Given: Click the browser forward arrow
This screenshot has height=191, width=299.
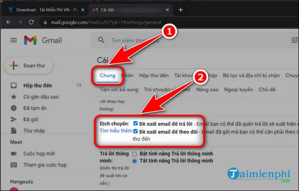Looking at the screenshot, I should tap(20, 22).
